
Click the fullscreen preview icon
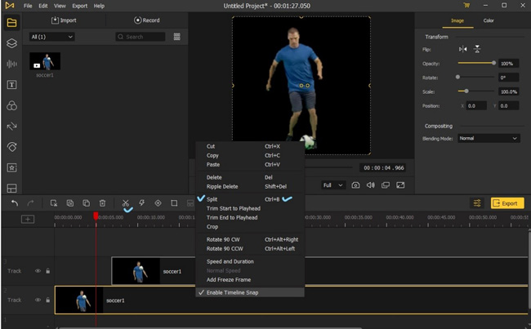point(400,185)
